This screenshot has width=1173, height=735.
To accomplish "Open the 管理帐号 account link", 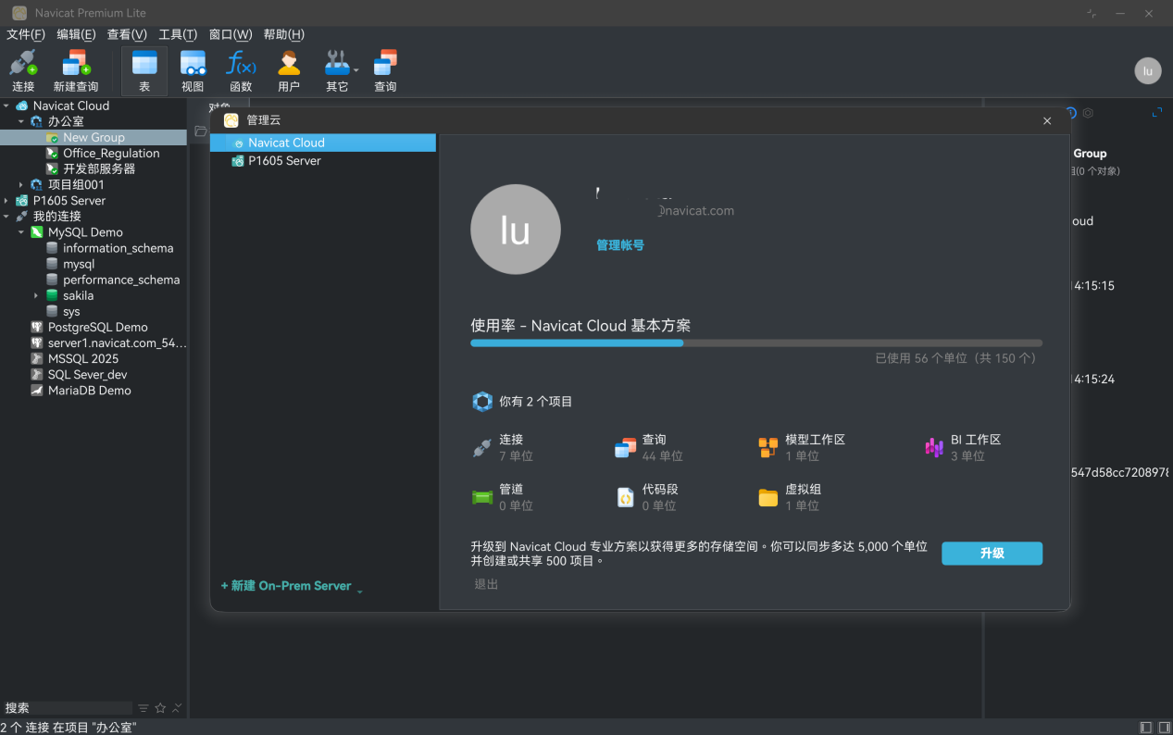I will (619, 245).
